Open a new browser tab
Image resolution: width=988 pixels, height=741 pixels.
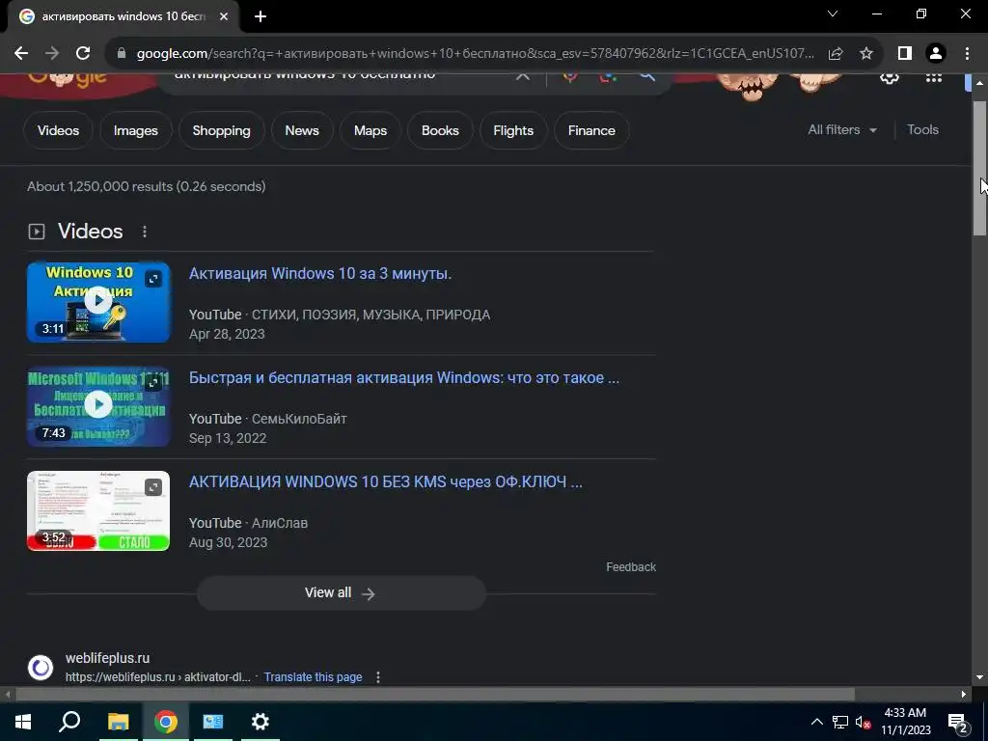pos(261,16)
